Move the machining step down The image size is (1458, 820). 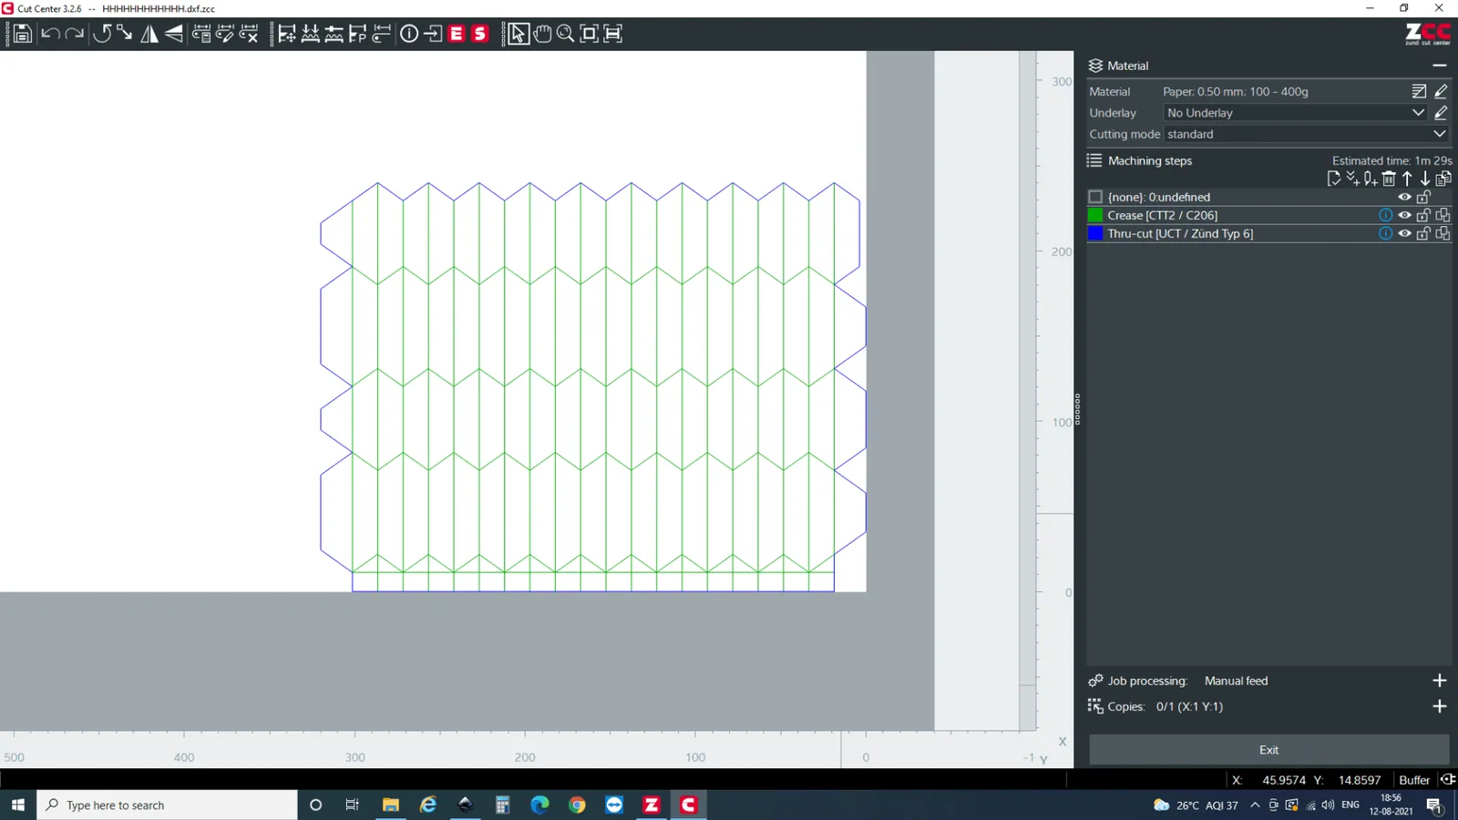(1425, 179)
